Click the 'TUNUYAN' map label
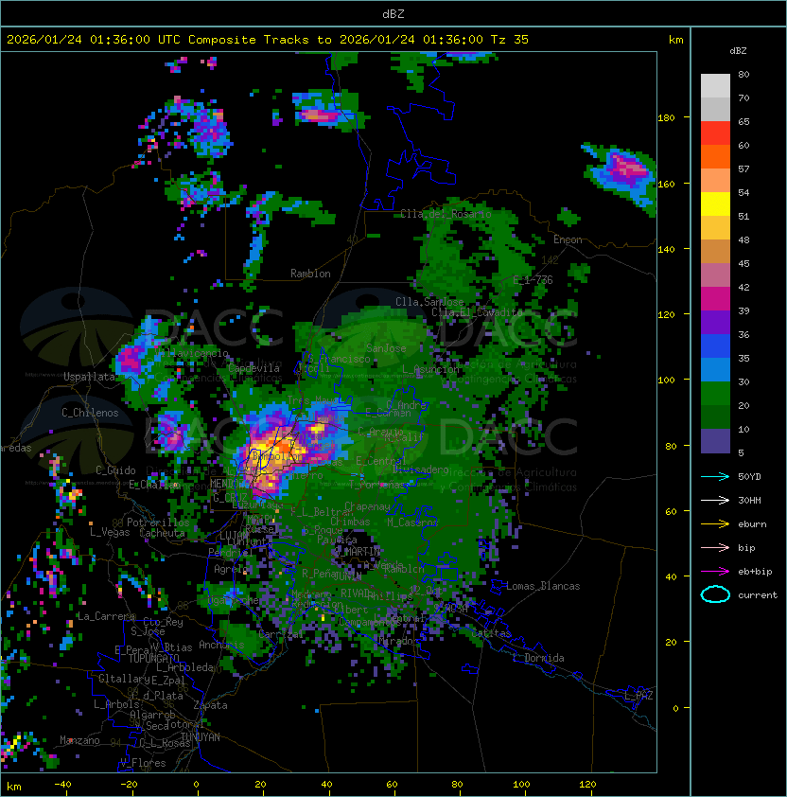The width and height of the screenshot is (787, 797). [201, 737]
